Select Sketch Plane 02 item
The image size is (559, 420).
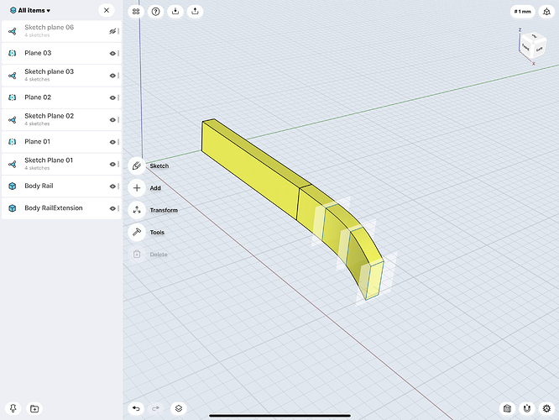coord(61,120)
